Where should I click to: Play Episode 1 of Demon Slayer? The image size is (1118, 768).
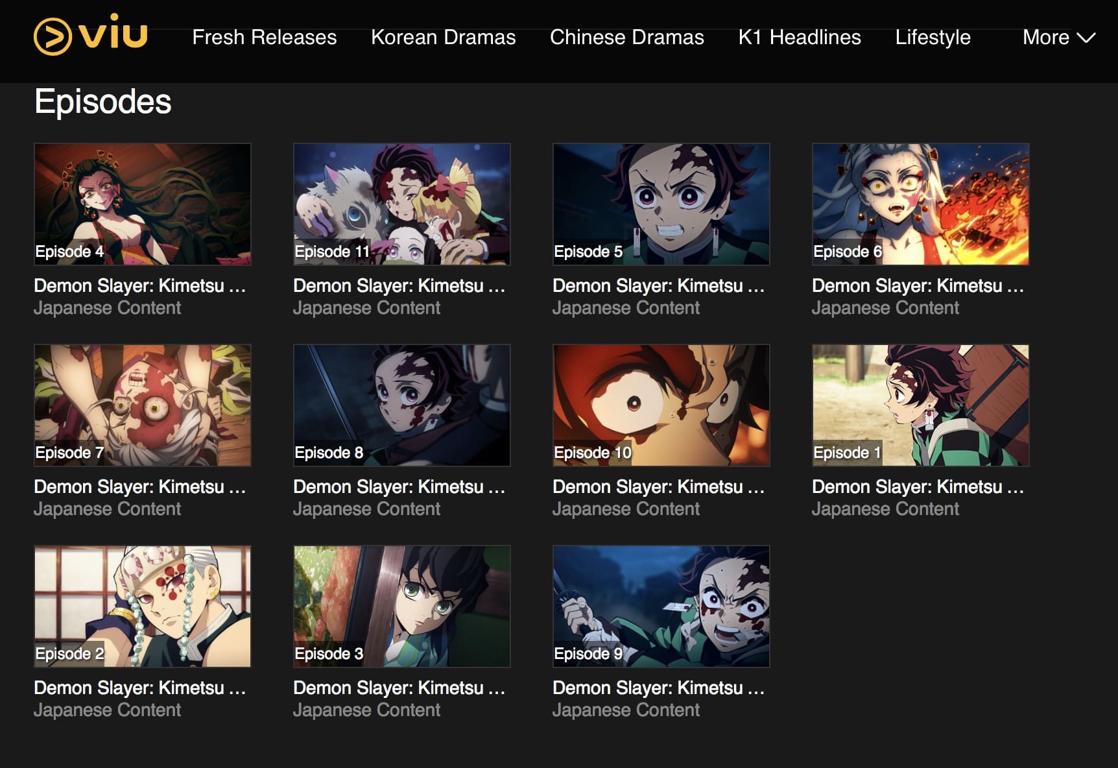click(x=920, y=405)
